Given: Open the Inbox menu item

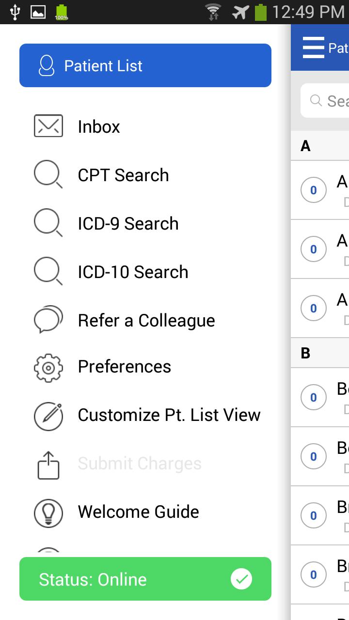Looking at the screenshot, I should pos(99,127).
